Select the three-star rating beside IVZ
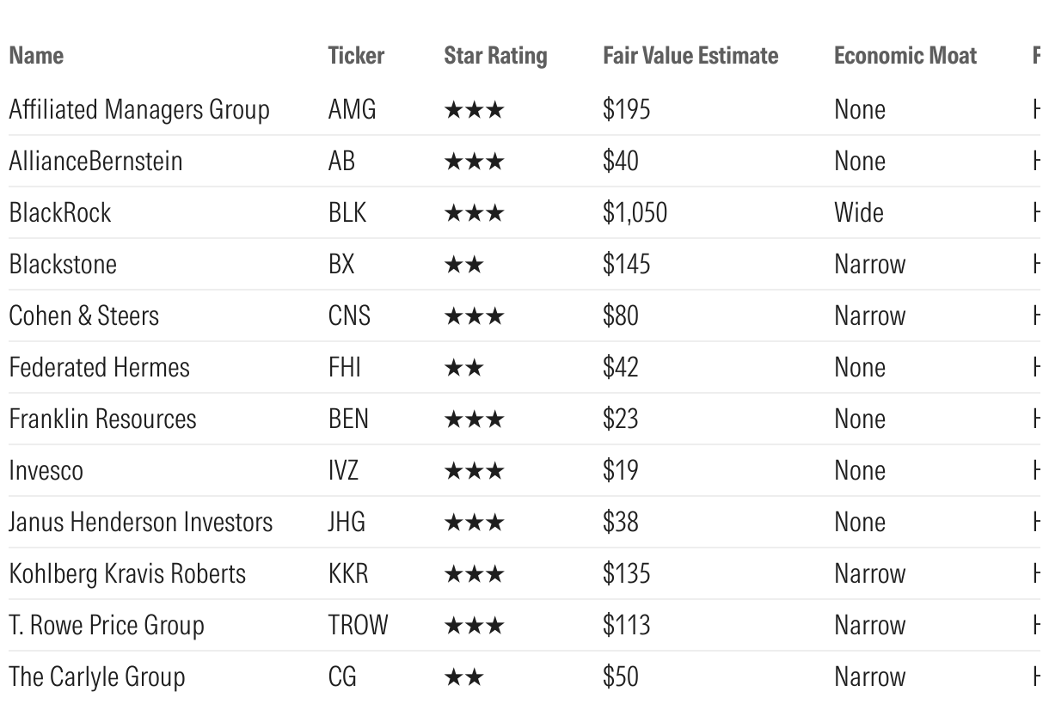Viewport: 1049px width, 710px height. tap(474, 471)
